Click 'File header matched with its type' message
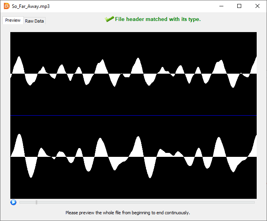The height and width of the screenshot is (221, 267). 158,19
